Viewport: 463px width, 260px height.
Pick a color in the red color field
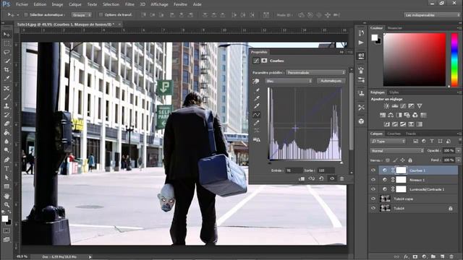415,59
